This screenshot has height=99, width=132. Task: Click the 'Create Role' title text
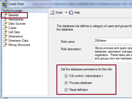pos(16,4)
